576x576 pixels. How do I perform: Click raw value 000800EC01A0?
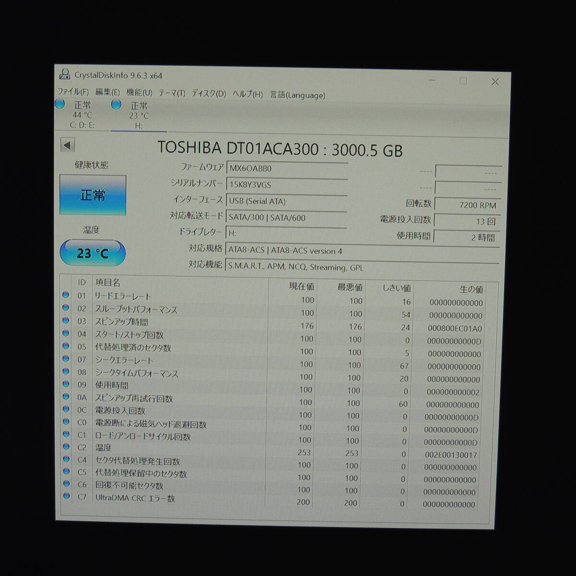click(x=455, y=329)
